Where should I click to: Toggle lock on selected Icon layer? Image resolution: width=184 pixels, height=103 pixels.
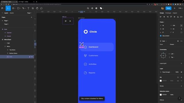[30, 57]
